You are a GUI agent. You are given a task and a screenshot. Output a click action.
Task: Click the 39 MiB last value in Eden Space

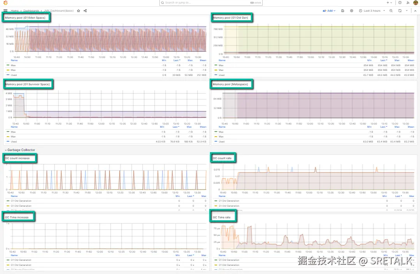tap(176, 75)
